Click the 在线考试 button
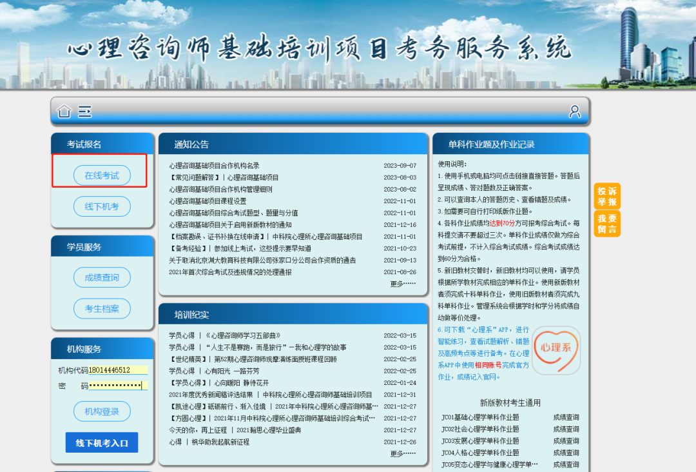This screenshot has height=472, width=696. pos(102,175)
